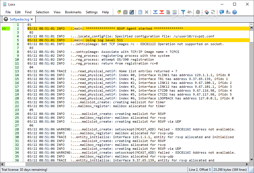Click the line with interface CTCD2
This screenshot has width=254, height=173.
click(130, 94)
